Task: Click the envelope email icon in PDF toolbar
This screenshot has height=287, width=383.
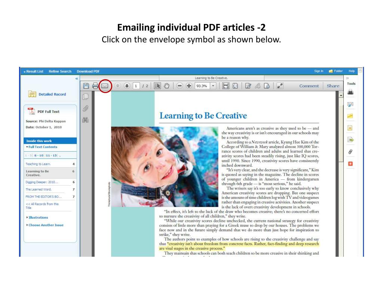Action: [105, 86]
